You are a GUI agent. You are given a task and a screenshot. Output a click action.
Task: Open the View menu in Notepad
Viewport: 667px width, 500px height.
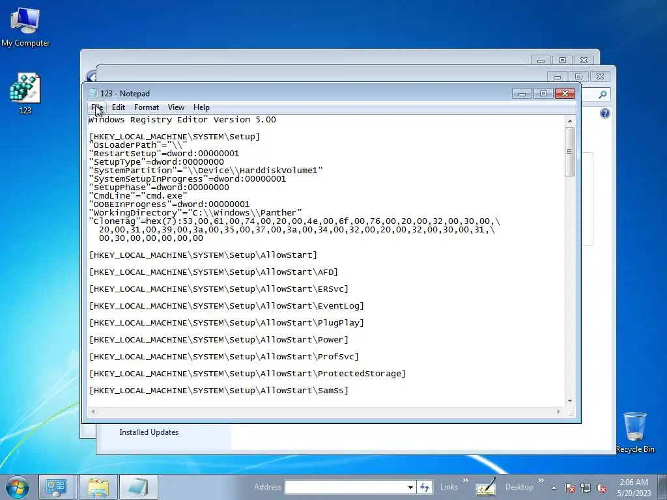click(176, 107)
